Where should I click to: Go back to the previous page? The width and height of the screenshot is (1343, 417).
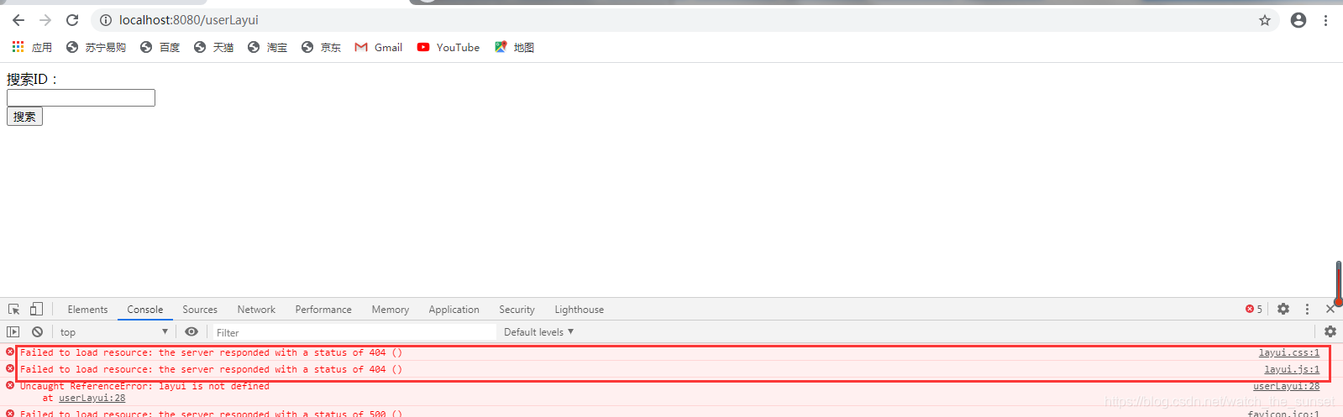(18, 20)
